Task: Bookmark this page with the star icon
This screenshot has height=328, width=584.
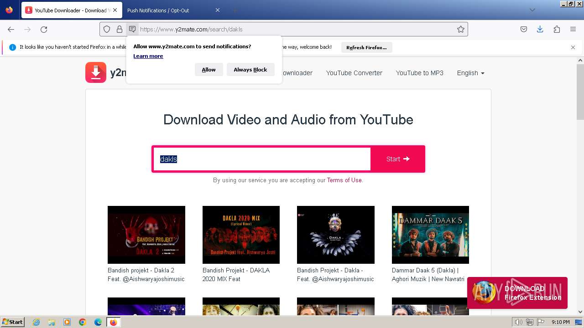Action: 461,29
